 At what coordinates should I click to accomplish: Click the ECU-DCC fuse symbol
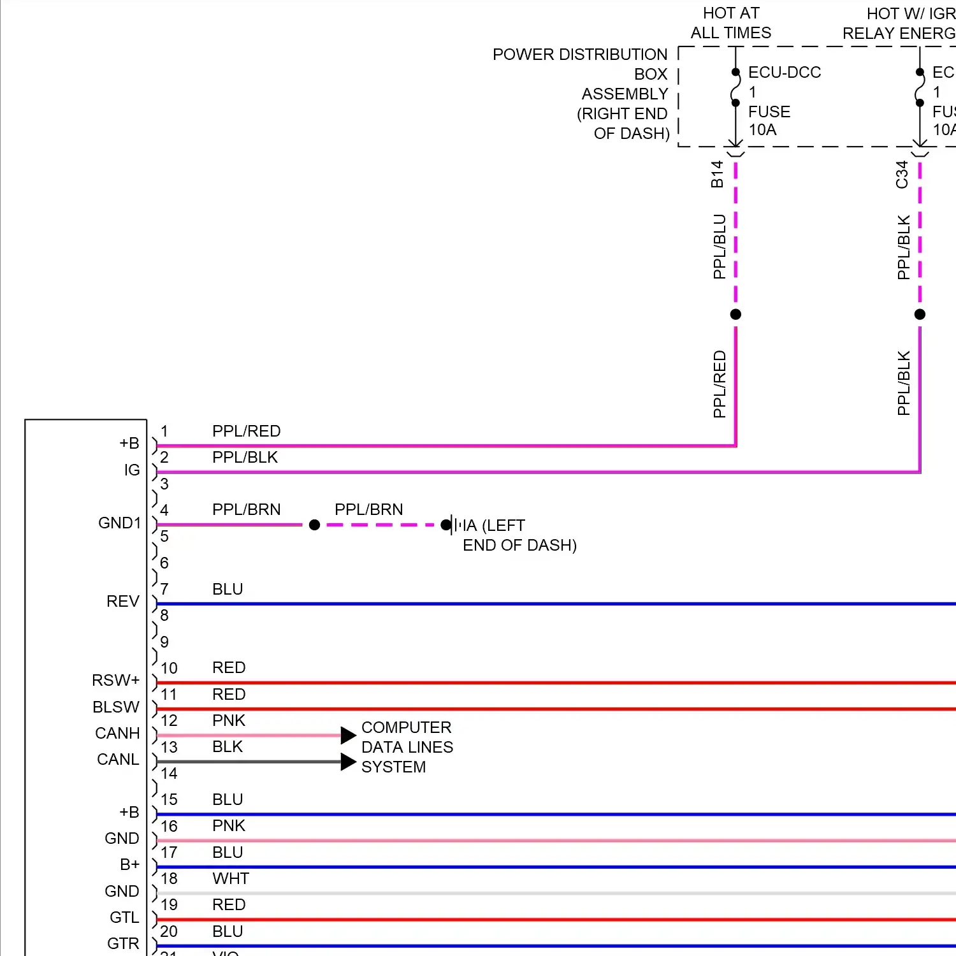(735, 87)
